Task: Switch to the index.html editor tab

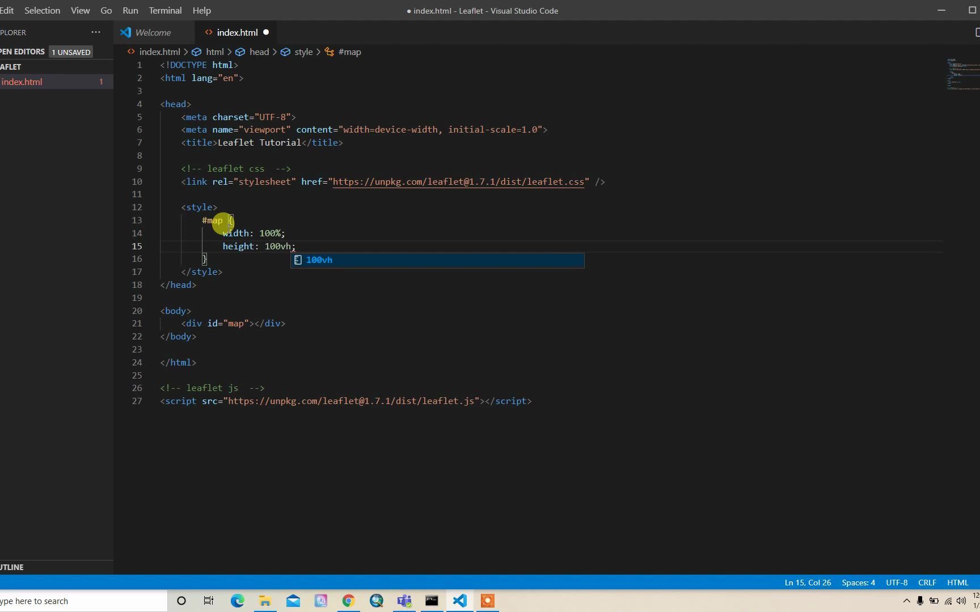Action: 237,32
